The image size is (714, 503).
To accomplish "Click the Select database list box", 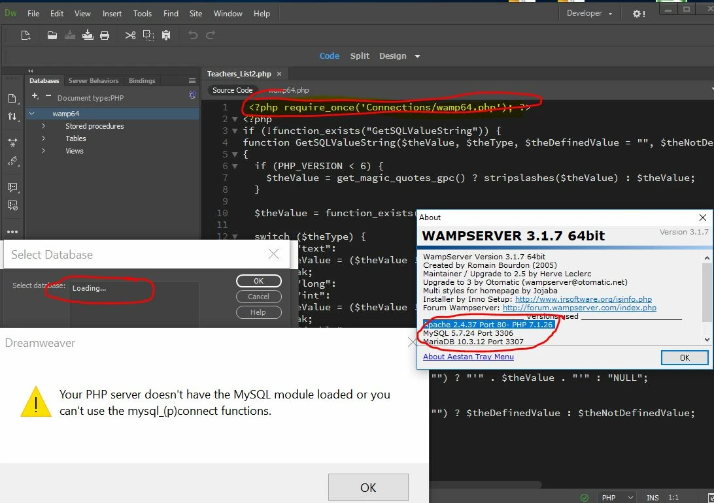I will click(x=134, y=304).
